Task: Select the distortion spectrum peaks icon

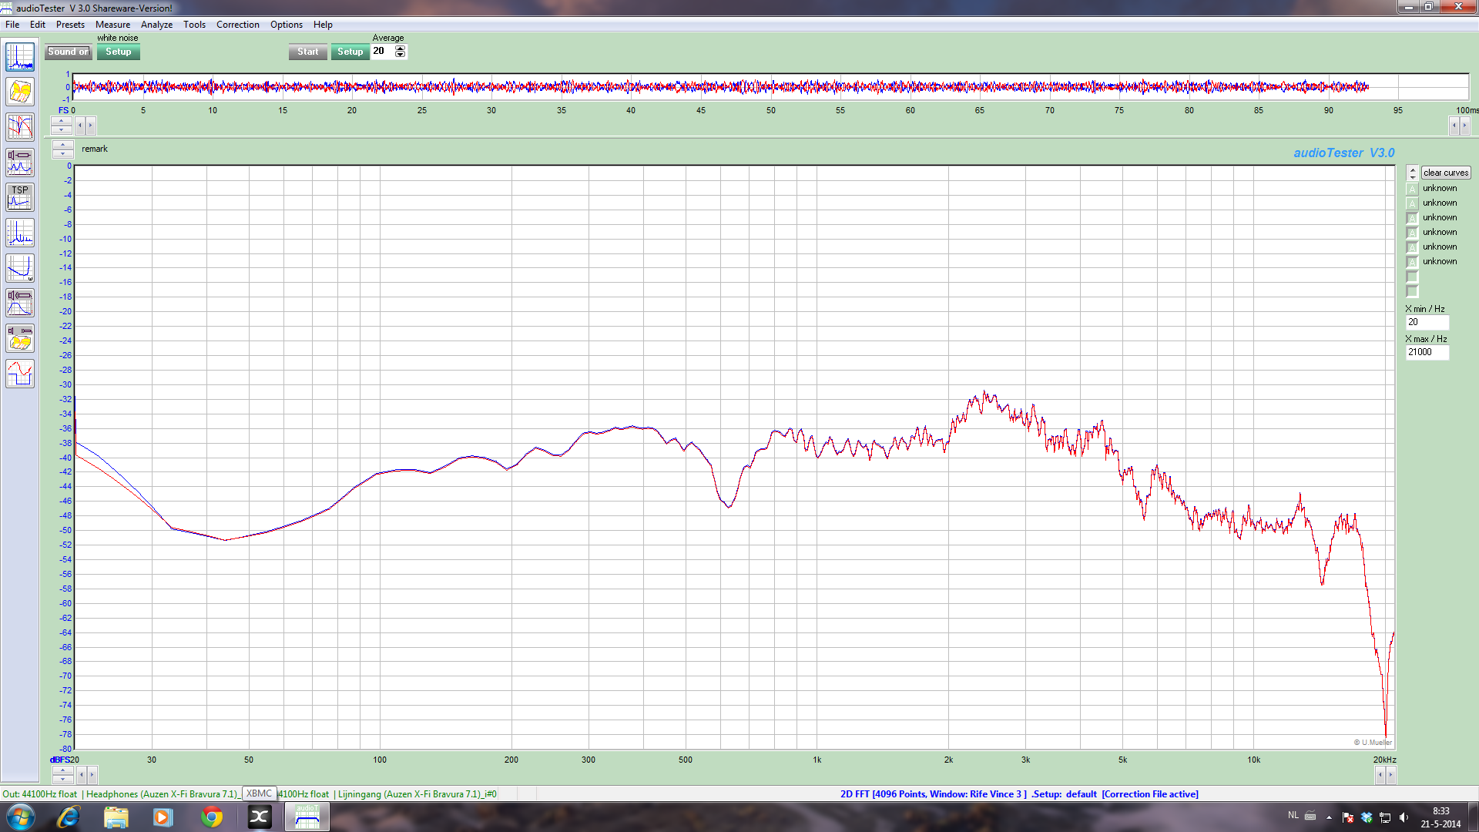Action: pos(20,233)
